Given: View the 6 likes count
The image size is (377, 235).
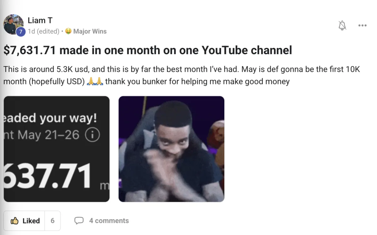Looking at the screenshot, I should click(52, 221).
